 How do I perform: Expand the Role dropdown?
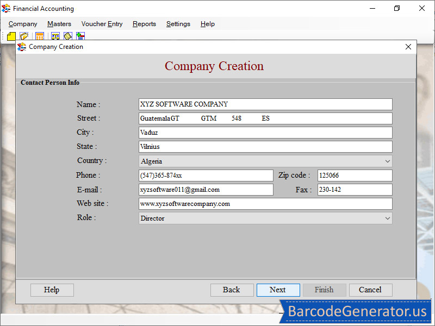point(387,218)
